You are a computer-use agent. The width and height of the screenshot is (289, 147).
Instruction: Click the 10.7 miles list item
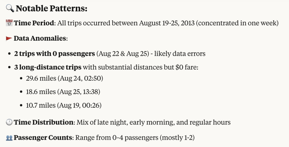coord(64,105)
